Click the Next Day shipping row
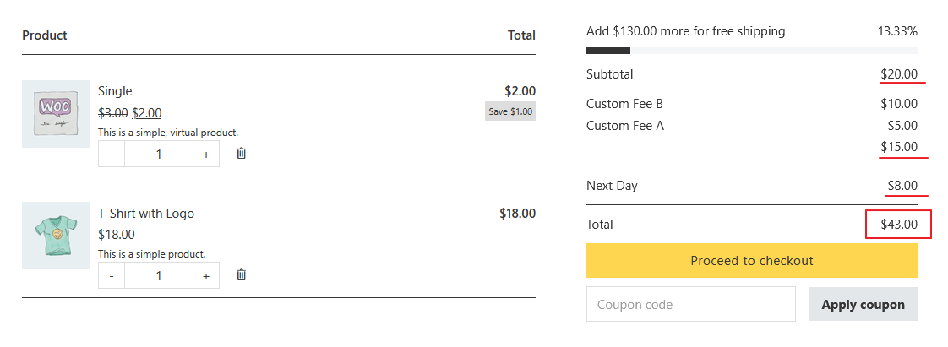This screenshot has width=948, height=347. (x=751, y=186)
